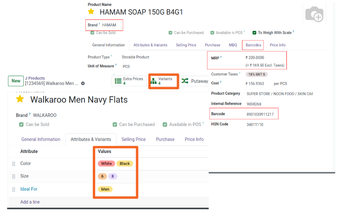Toggle Can be Purchased checkbox on HAMAM product
This screenshot has width=338, height=214.
[170, 33]
